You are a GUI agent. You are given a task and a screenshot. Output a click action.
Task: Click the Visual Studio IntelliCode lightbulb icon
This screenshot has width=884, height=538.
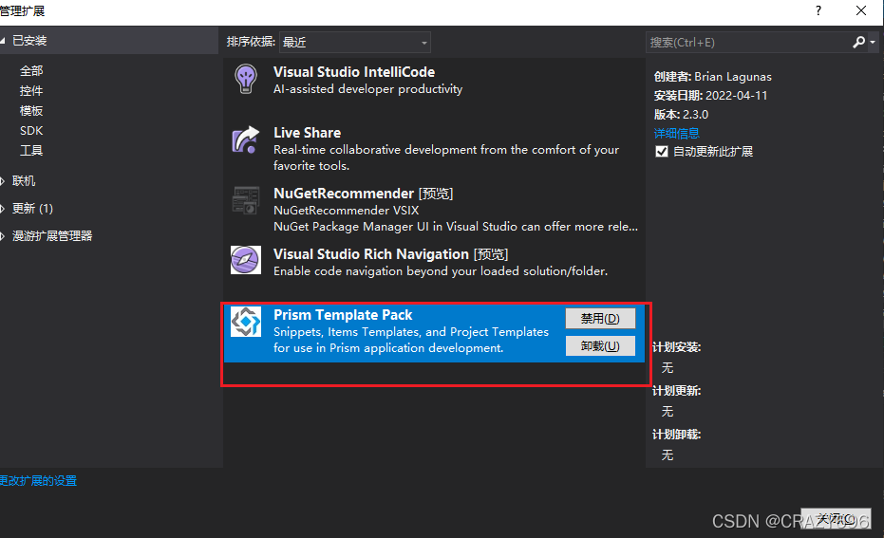(x=246, y=79)
